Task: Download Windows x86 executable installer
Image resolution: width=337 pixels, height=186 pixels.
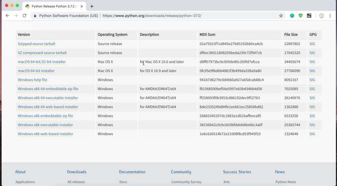Action: point(46,125)
